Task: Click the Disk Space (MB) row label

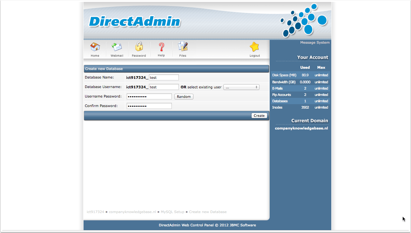Action: pyautogui.click(x=284, y=75)
